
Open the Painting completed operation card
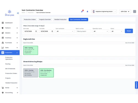point(31,50)
